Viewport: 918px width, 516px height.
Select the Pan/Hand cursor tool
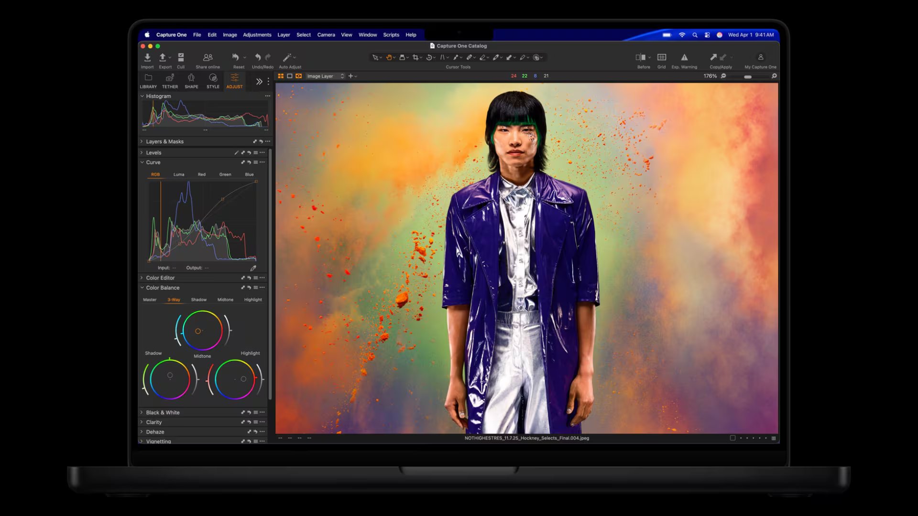pyautogui.click(x=389, y=57)
